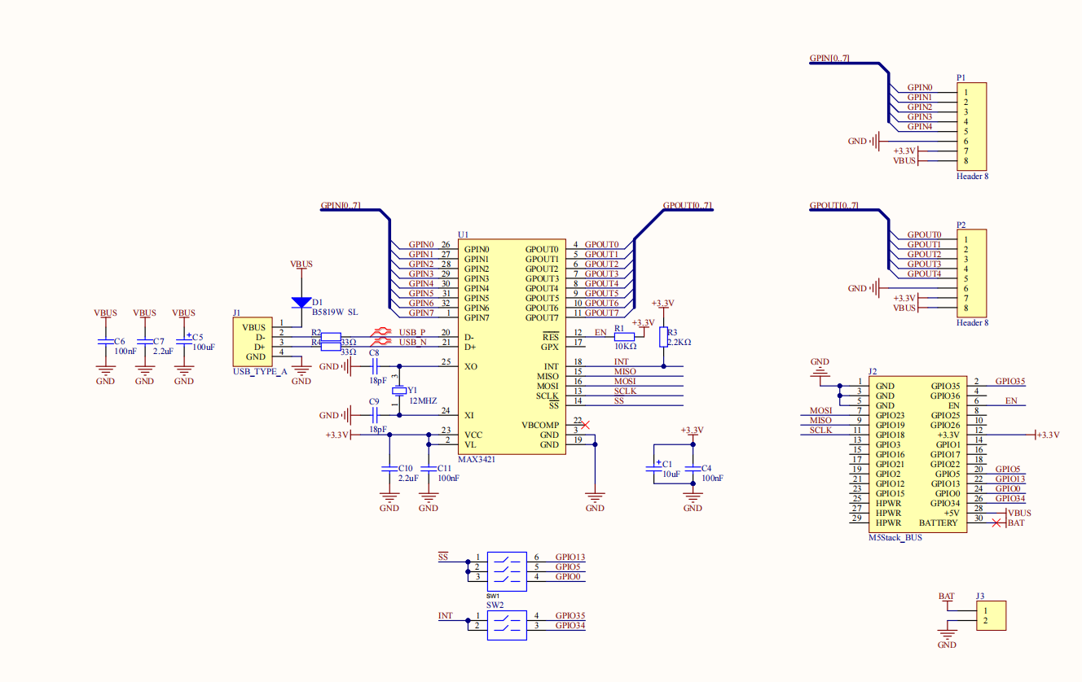Select the C8 18pF capacitor symbol
The height and width of the screenshot is (682, 1082).
pyautogui.click(x=375, y=366)
